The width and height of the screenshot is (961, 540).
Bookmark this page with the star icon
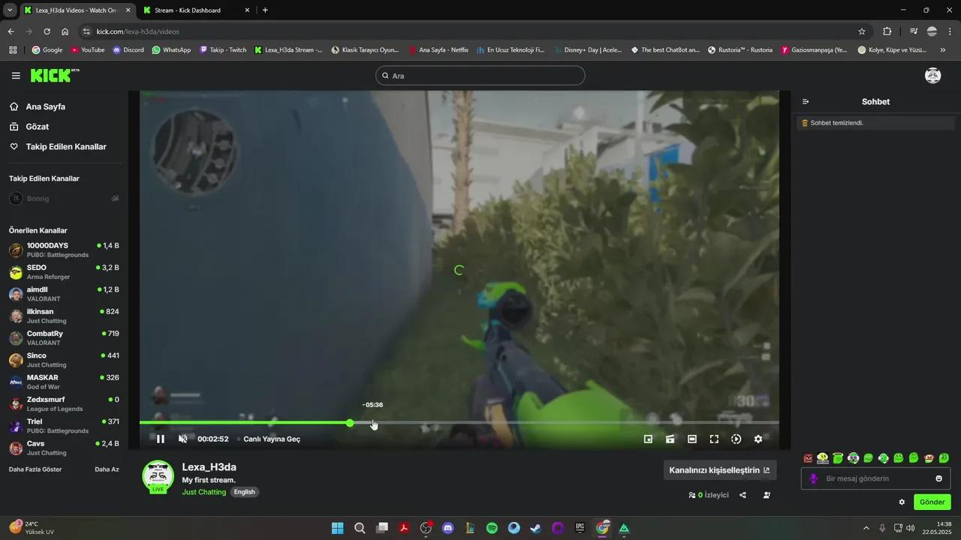pyautogui.click(x=862, y=31)
